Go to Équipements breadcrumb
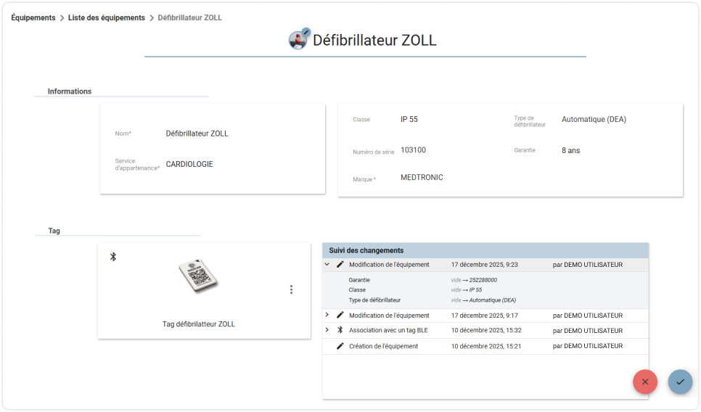This screenshot has height=412, width=701. tap(33, 17)
